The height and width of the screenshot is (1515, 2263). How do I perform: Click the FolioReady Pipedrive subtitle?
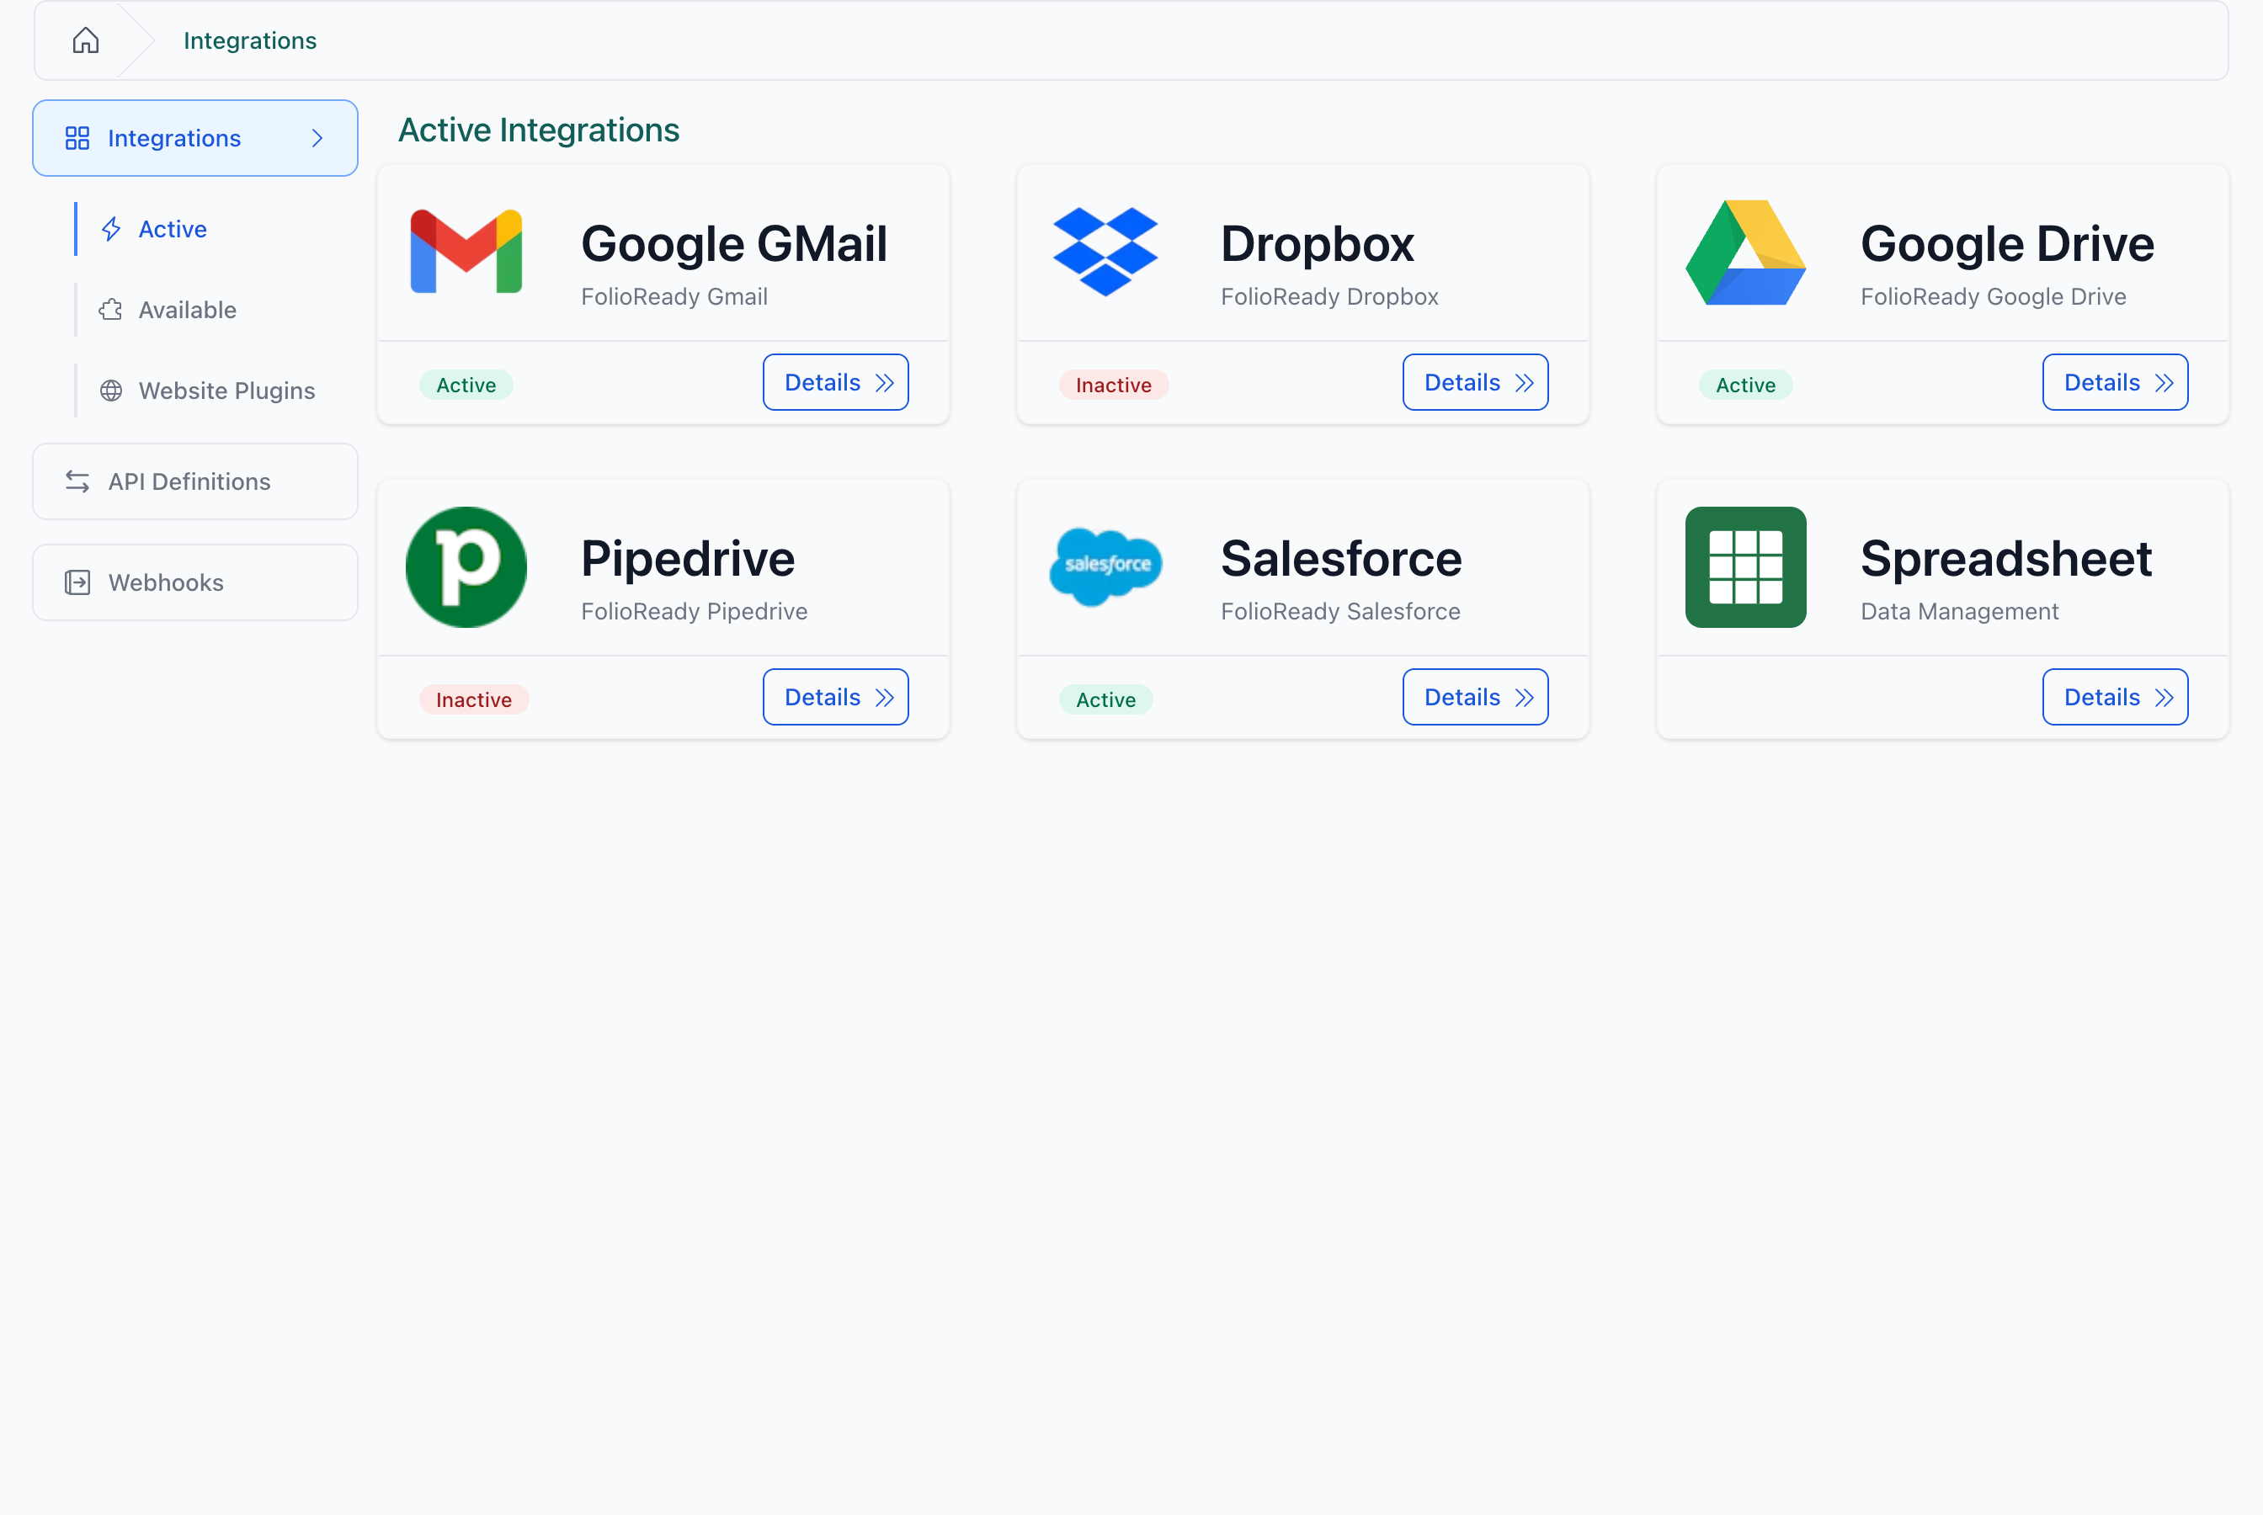click(x=694, y=612)
